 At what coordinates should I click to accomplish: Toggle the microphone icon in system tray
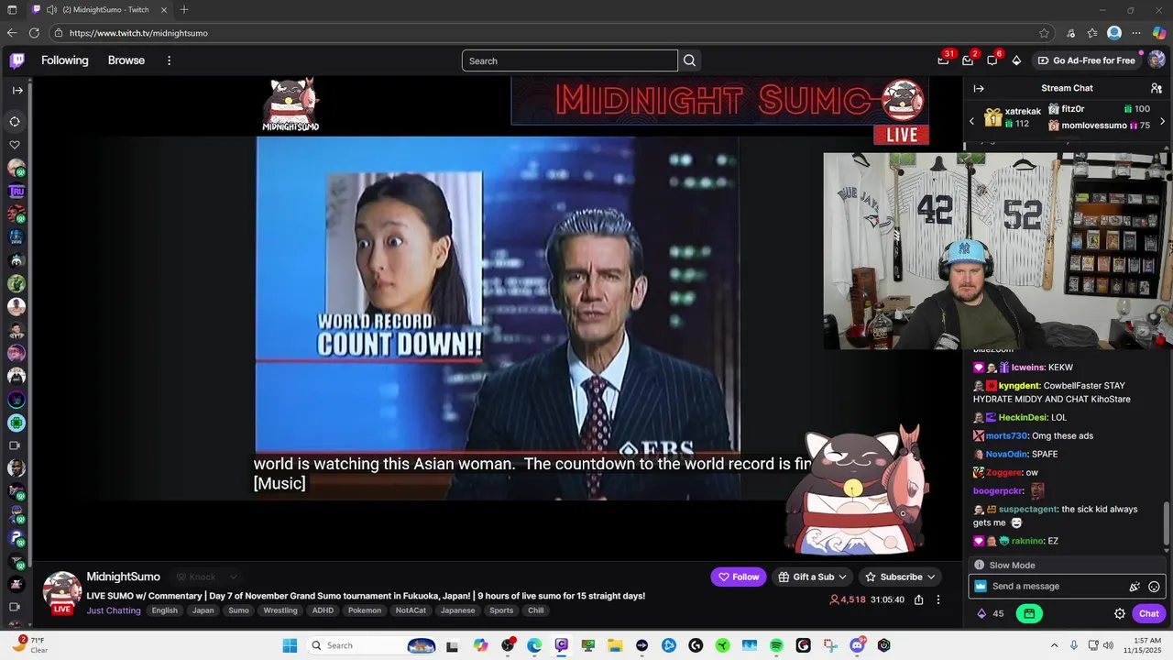click(1074, 645)
